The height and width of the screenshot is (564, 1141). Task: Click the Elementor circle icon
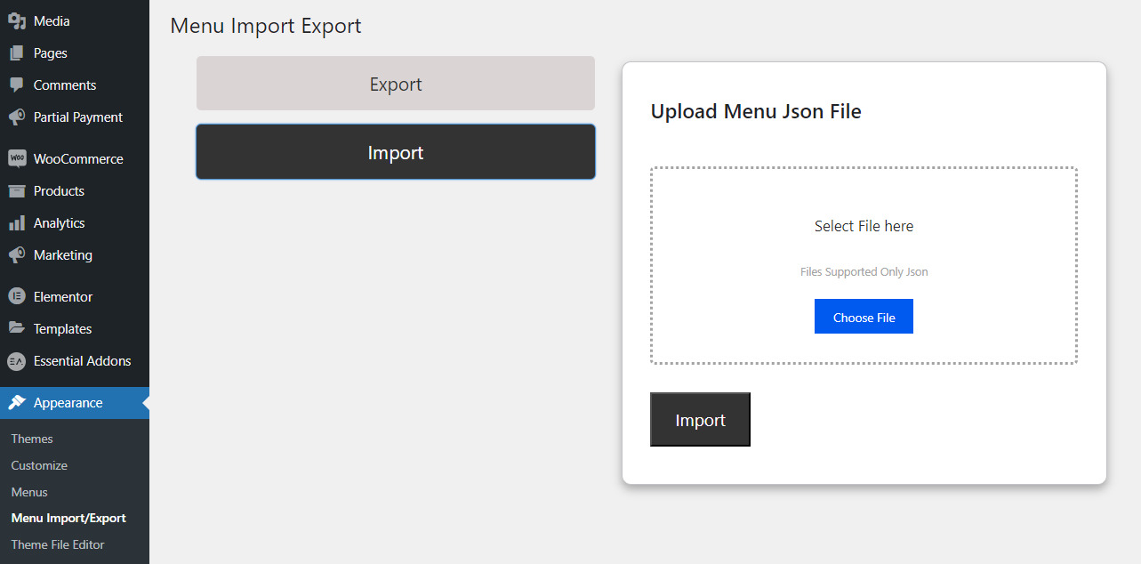pyautogui.click(x=16, y=296)
